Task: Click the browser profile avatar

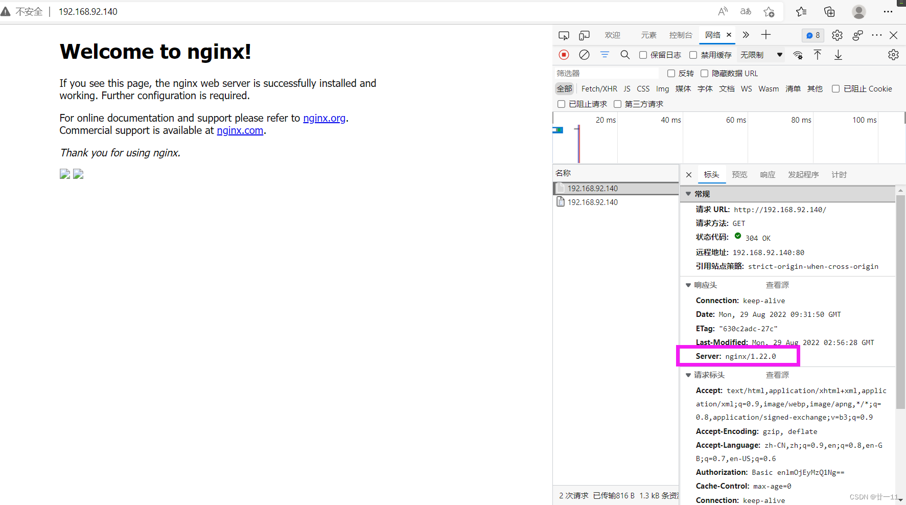Action: click(859, 11)
